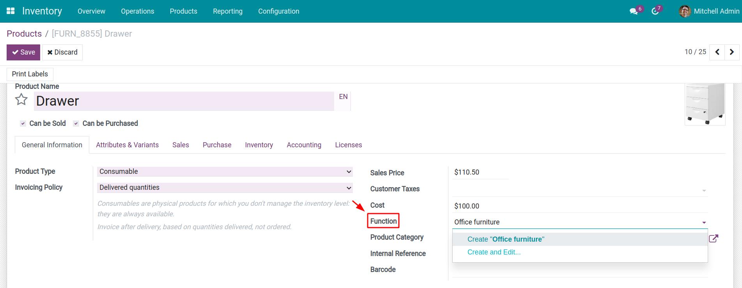Go to next product record arrow

click(732, 52)
